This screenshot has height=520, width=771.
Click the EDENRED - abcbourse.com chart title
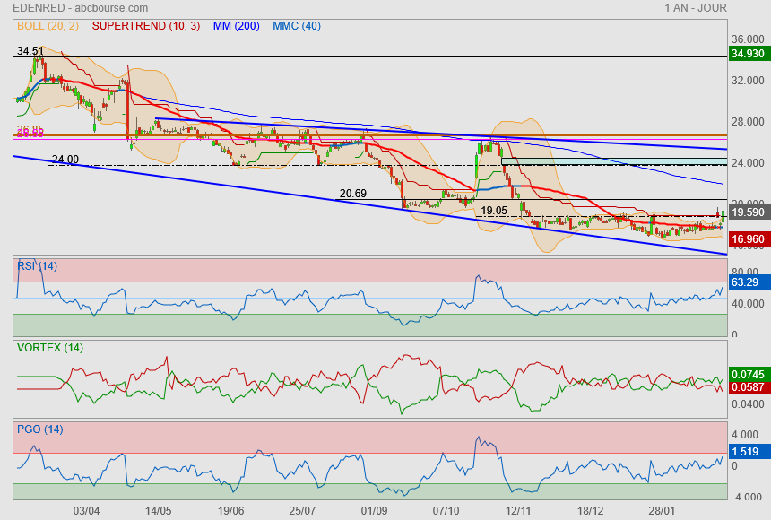[x=68, y=8]
